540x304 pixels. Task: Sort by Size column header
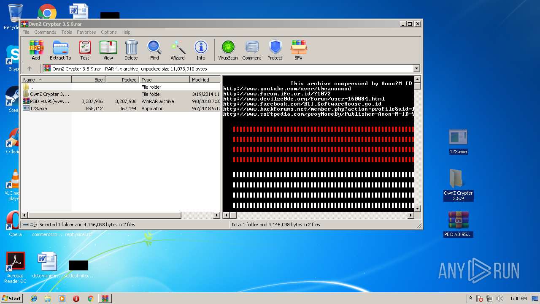[x=88, y=79]
